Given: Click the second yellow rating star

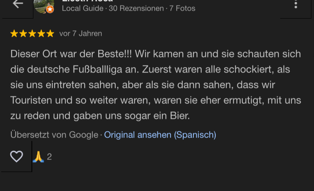Looking at the screenshot, I should pos(23,34).
